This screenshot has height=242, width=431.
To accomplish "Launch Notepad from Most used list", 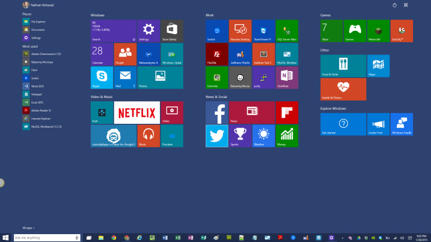I will [x=33, y=94].
